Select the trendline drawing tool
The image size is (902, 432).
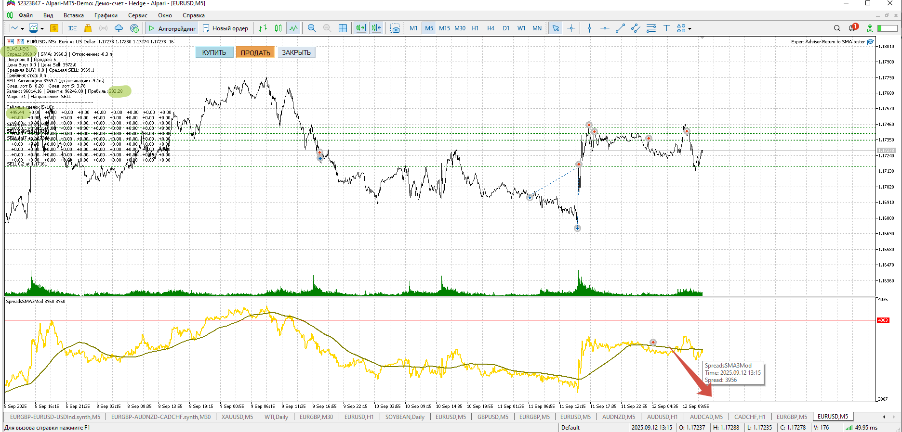(x=620, y=28)
